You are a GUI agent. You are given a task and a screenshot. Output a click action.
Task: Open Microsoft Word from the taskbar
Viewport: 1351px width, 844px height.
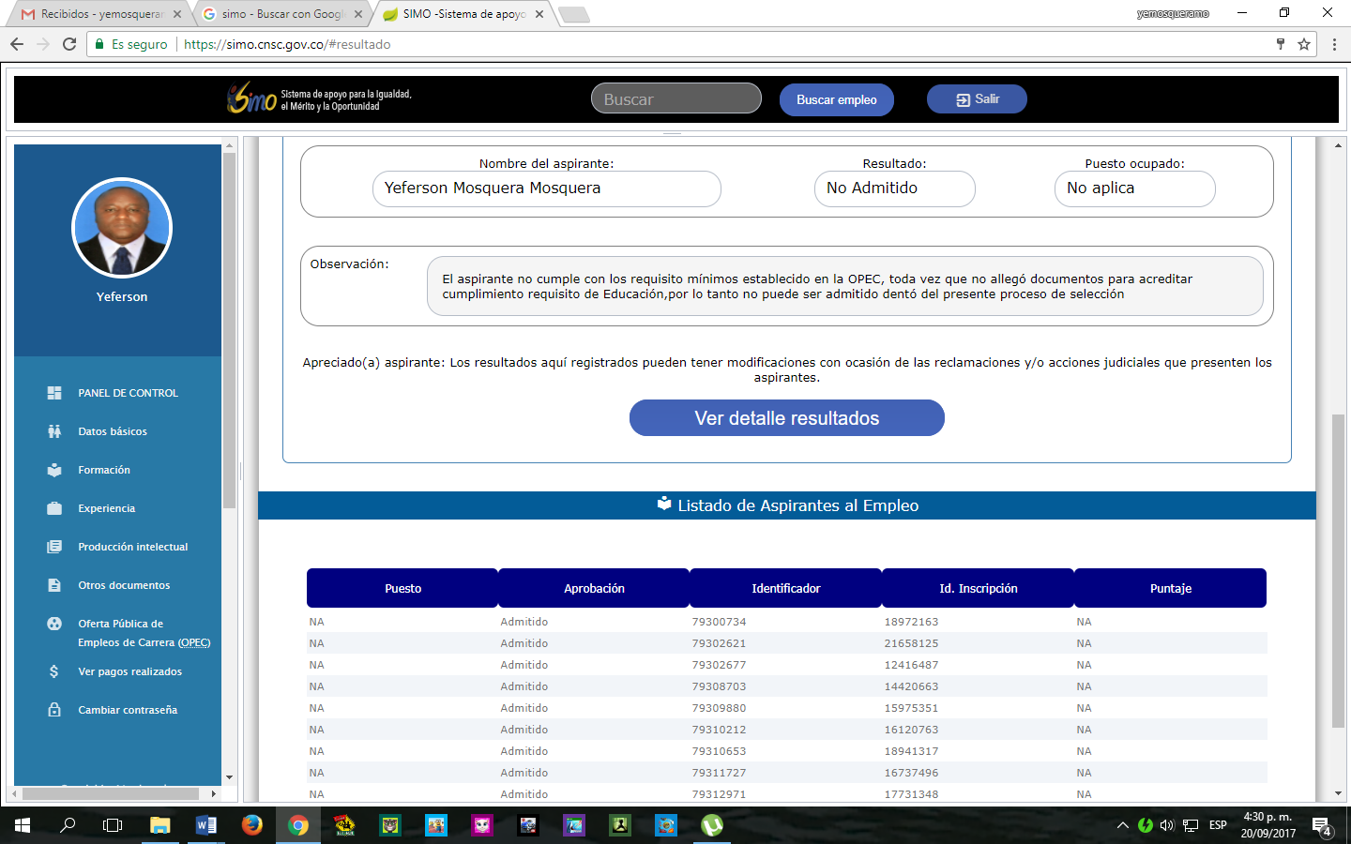click(205, 825)
